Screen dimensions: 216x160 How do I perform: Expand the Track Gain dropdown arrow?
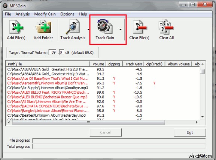(121, 29)
